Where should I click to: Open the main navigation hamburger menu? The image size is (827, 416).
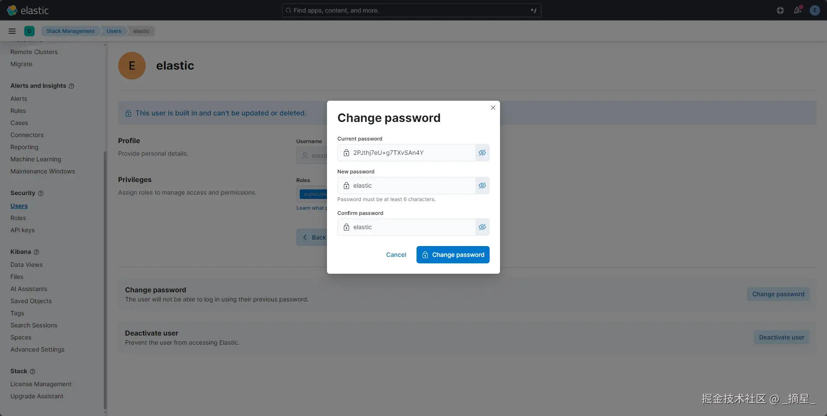pyautogui.click(x=12, y=31)
